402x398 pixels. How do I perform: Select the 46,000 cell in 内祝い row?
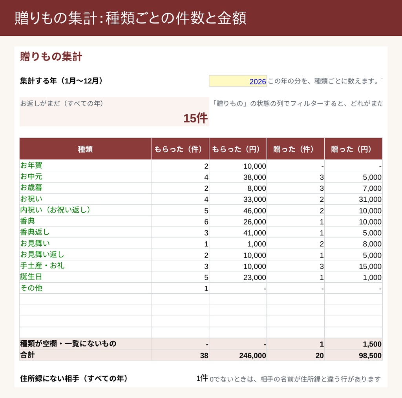pyautogui.click(x=238, y=210)
